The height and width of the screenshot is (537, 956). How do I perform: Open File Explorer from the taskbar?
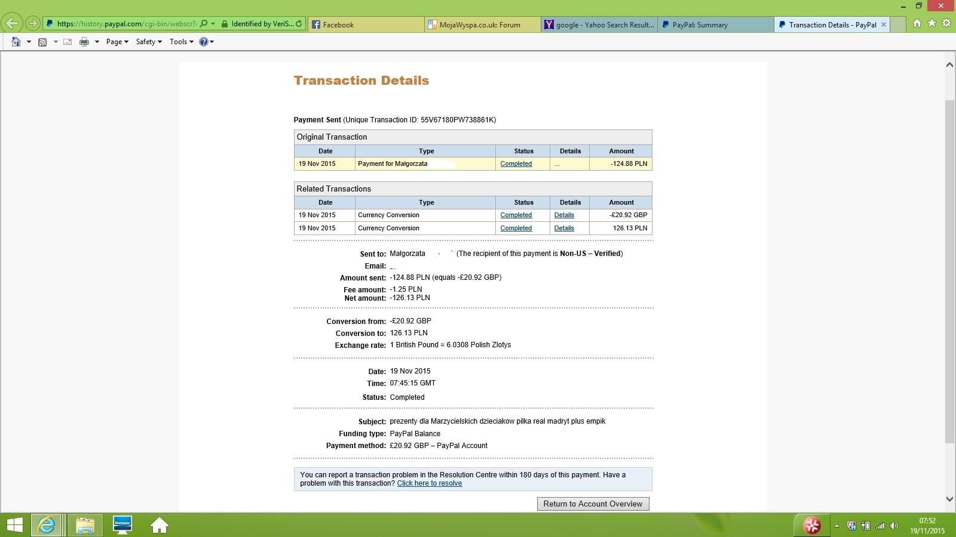[x=85, y=525]
